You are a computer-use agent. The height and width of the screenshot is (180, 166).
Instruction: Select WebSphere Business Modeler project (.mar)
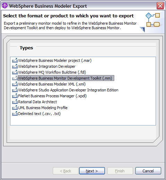[55, 60]
